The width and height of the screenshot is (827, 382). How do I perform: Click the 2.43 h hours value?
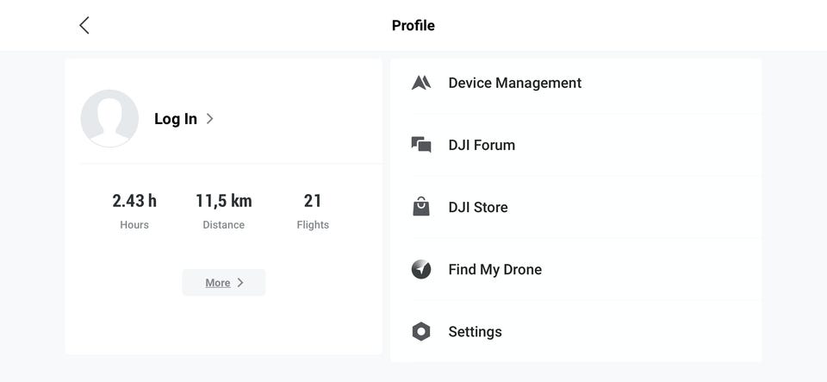[134, 201]
